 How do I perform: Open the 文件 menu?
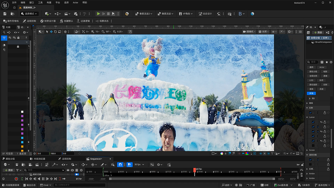14,3
